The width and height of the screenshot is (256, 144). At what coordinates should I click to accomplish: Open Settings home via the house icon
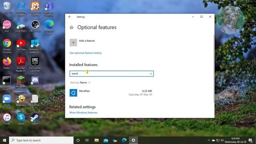coord(72,27)
